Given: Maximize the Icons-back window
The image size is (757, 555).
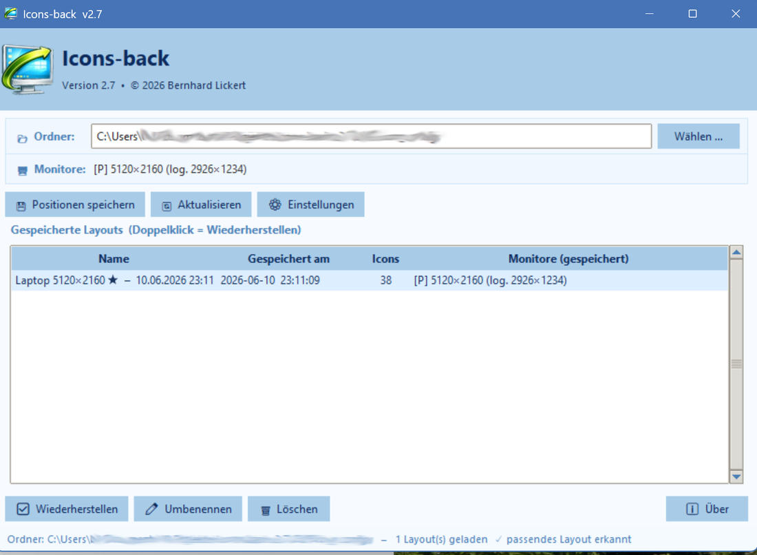Looking at the screenshot, I should (692, 14).
